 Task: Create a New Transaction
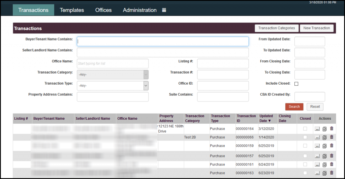[317, 28]
